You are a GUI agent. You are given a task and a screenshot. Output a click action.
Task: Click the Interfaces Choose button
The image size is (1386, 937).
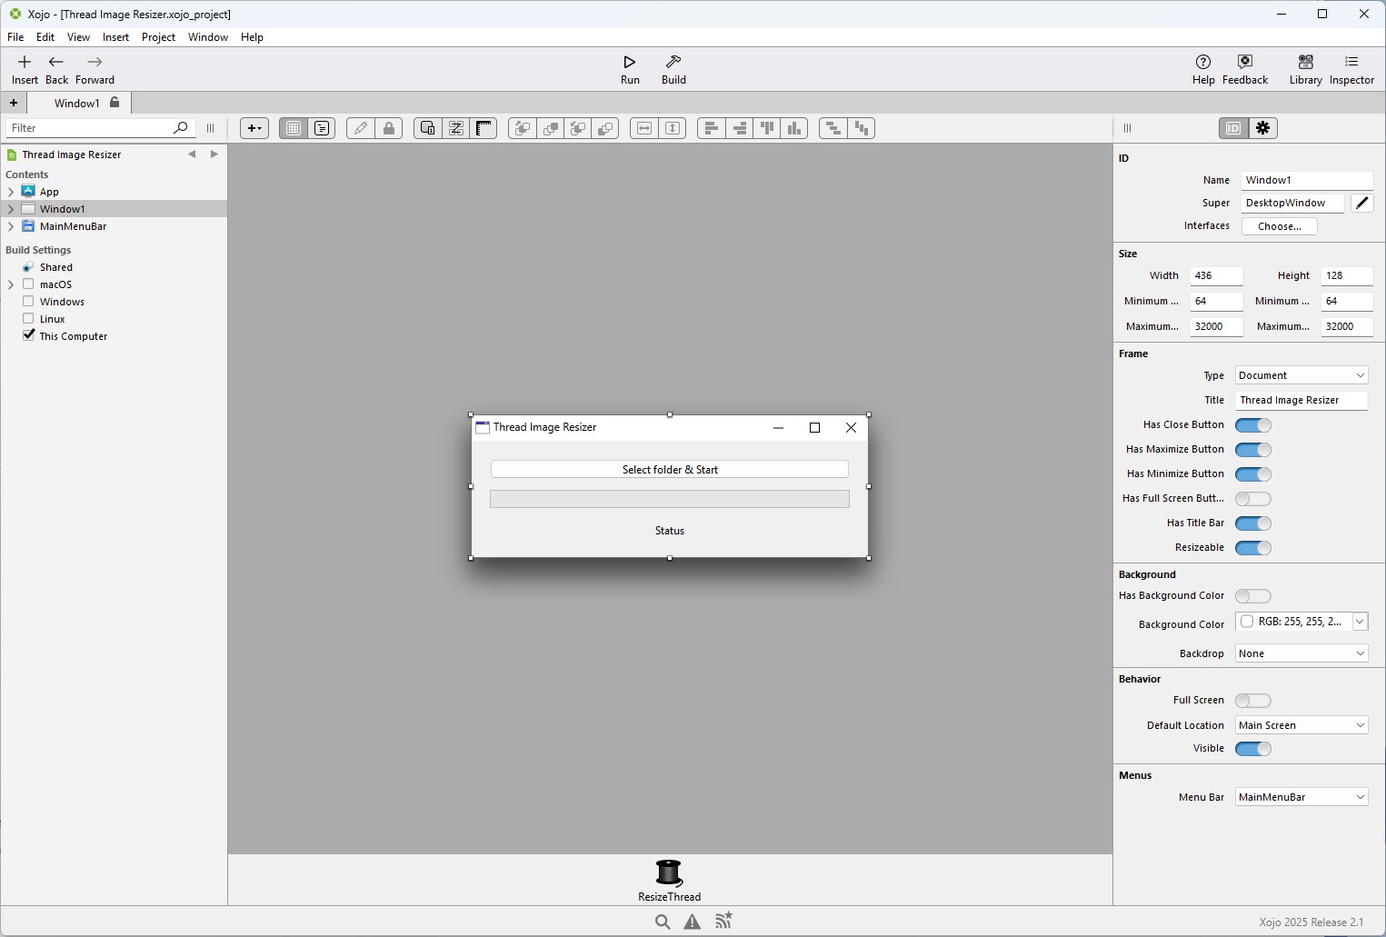1279,226
